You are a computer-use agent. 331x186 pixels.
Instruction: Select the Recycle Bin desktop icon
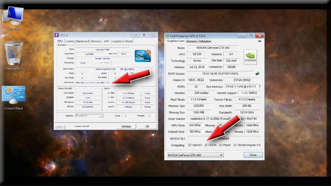click(13, 56)
